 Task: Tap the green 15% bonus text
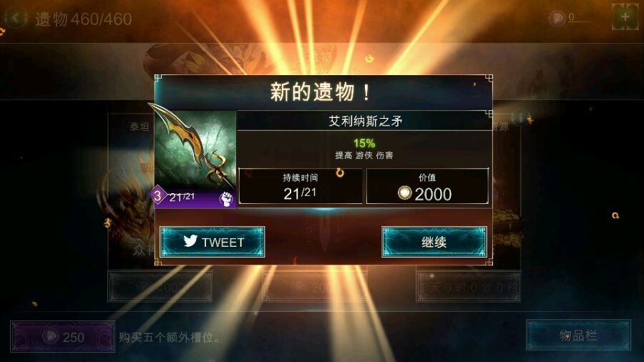tap(364, 143)
